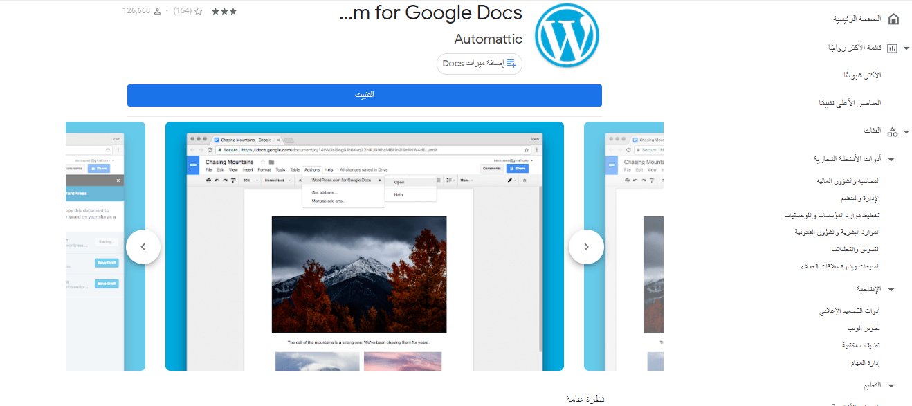The width and height of the screenshot is (912, 406).
Task: Collapse the أدوات الأنشطة التجارية group arrow
Action: [891, 160]
